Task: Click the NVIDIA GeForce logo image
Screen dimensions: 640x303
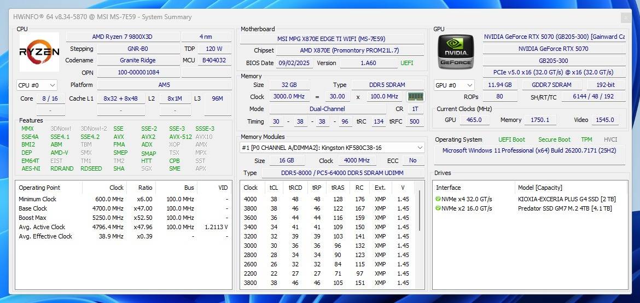Action: pos(456,53)
